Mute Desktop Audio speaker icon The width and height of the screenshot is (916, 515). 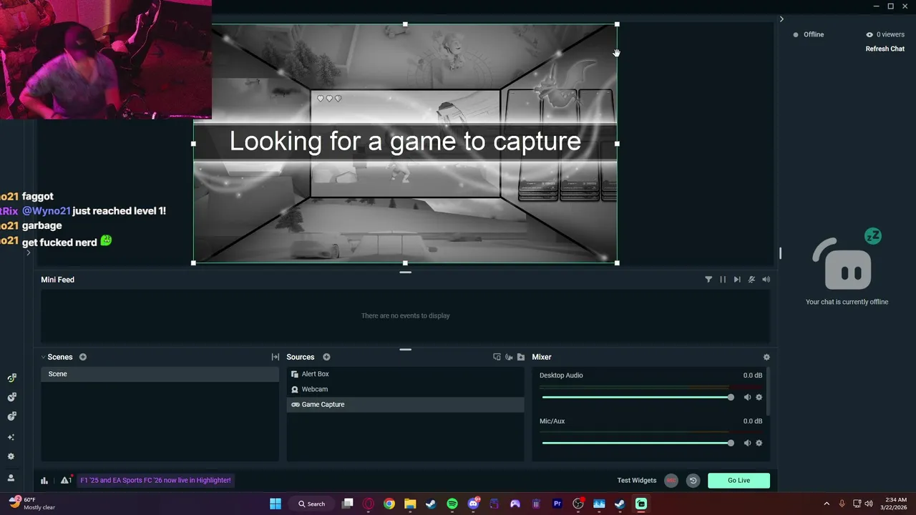click(x=747, y=397)
